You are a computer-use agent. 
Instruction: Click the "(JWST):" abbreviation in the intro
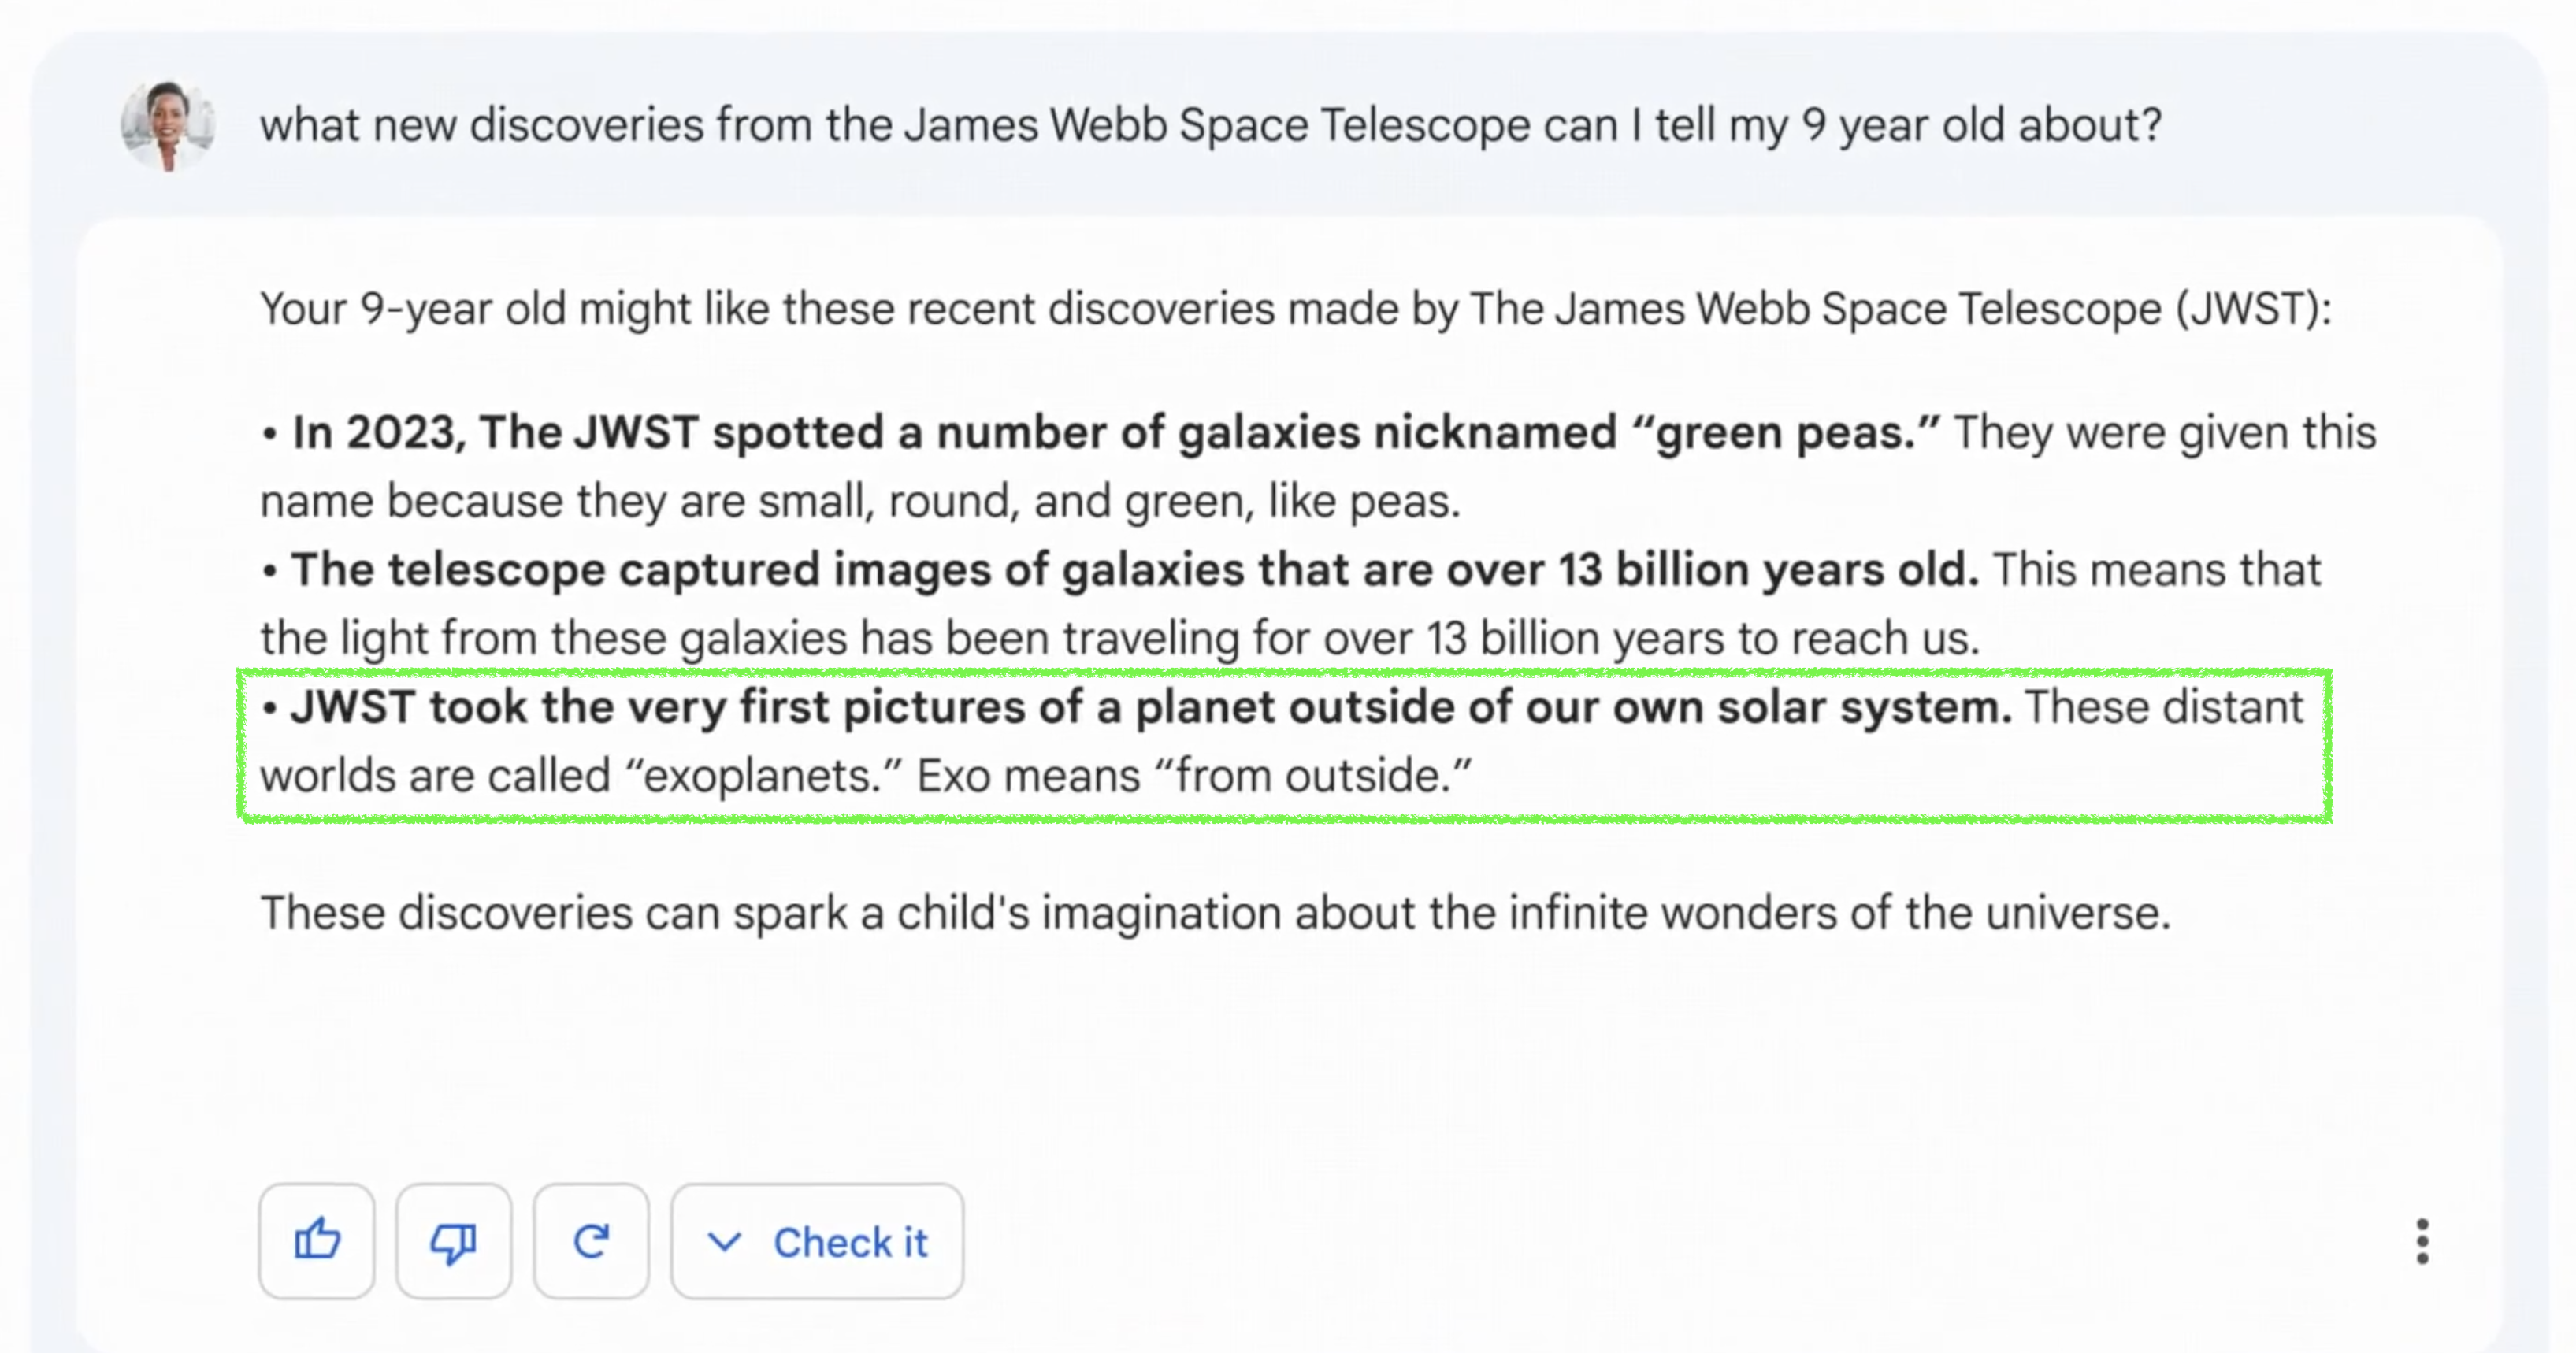point(2253,309)
